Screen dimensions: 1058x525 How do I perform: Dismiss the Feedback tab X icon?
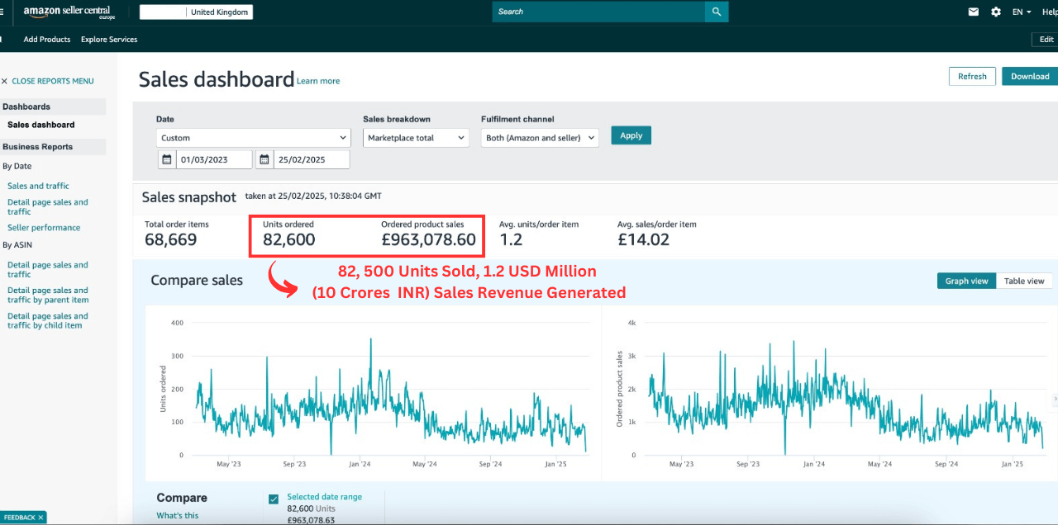tap(41, 518)
